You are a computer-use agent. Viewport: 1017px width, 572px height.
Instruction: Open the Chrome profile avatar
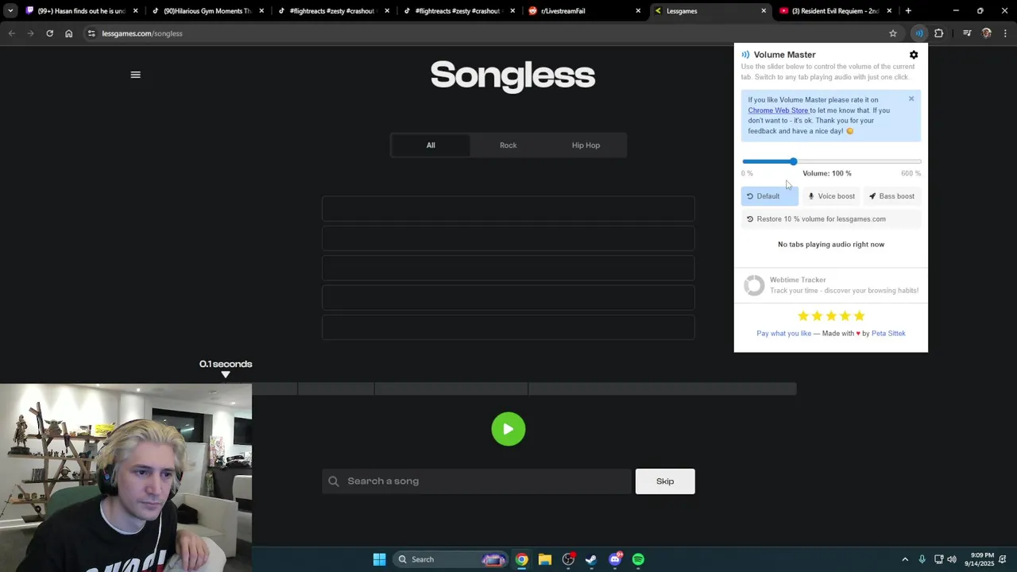click(x=987, y=33)
